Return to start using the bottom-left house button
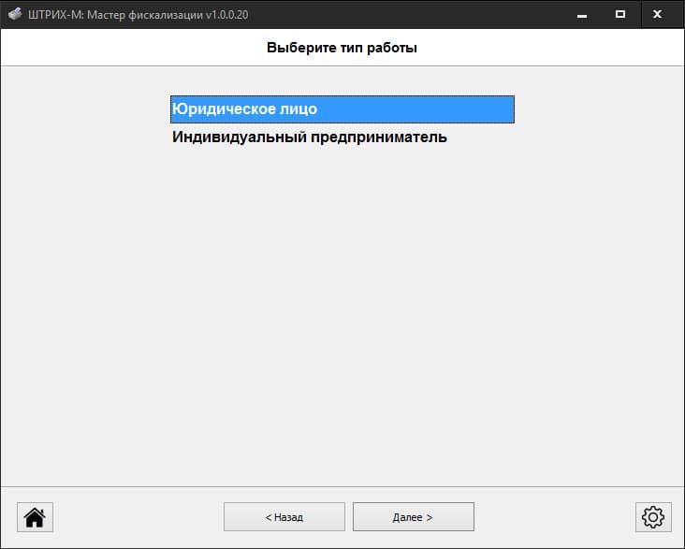 pyautogui.click(x=35, y=517)
